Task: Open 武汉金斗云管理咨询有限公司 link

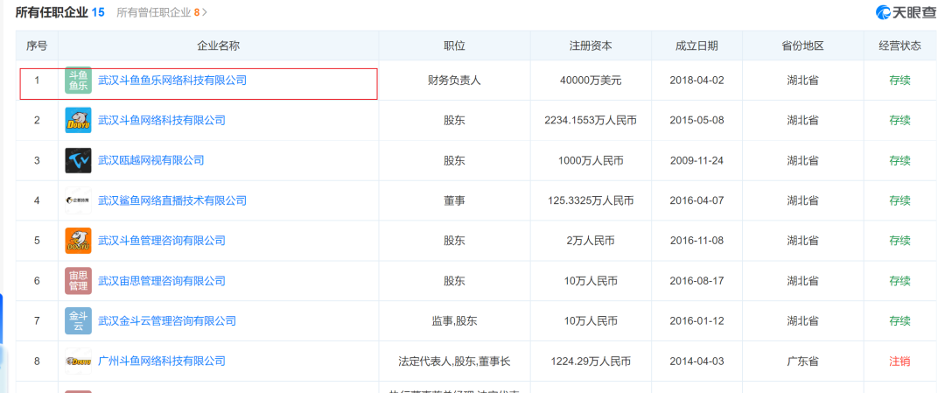Action: [x=167, y=320]
